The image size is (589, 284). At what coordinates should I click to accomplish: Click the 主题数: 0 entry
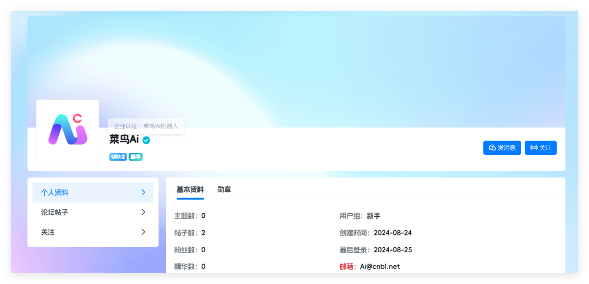[190, 216]
